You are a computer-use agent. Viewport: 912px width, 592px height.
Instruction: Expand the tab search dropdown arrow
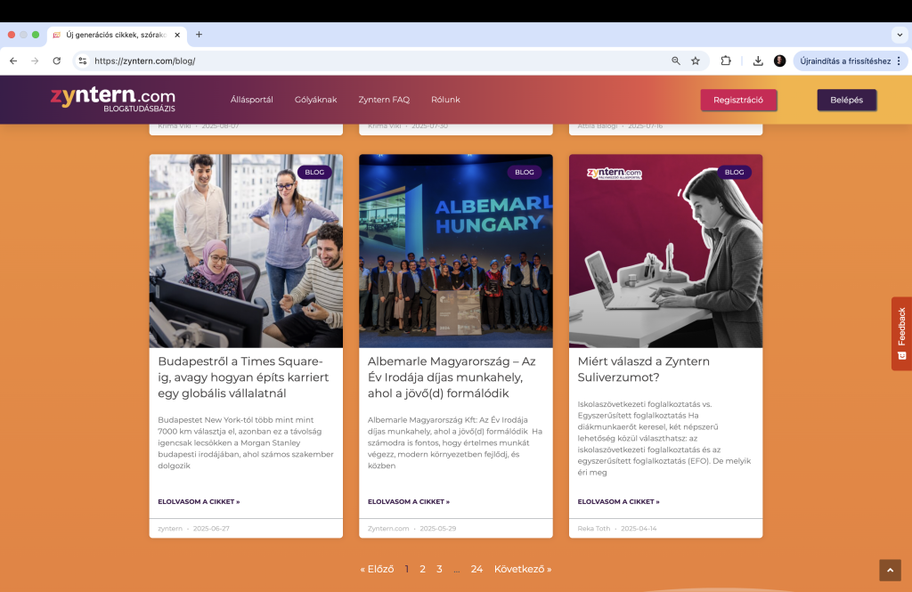pyautogui.click(x=899, y=35)
